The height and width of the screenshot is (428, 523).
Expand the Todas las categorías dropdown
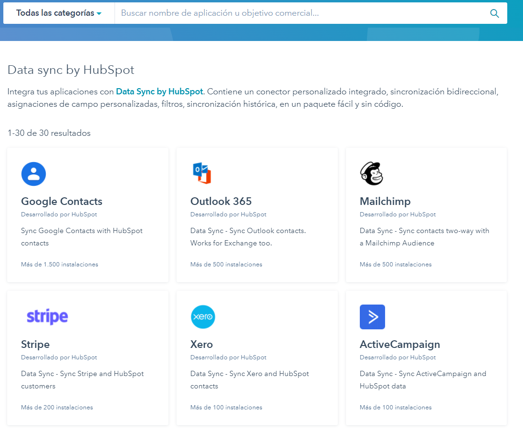59,13
